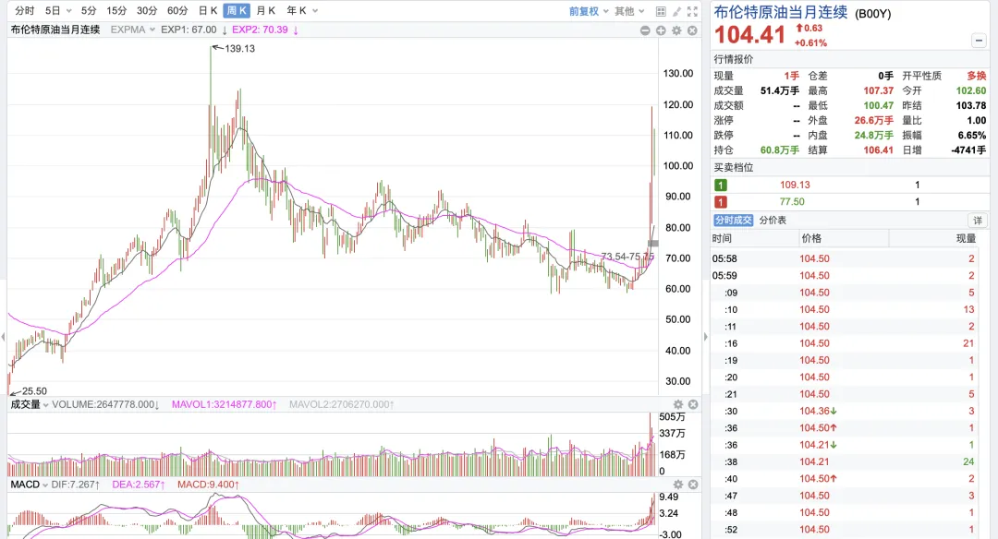Image resolution: width=998 pixels, height=539 pixels.
Task: Collapse the quote header with the minus button
Action: (x=979, y=41)
